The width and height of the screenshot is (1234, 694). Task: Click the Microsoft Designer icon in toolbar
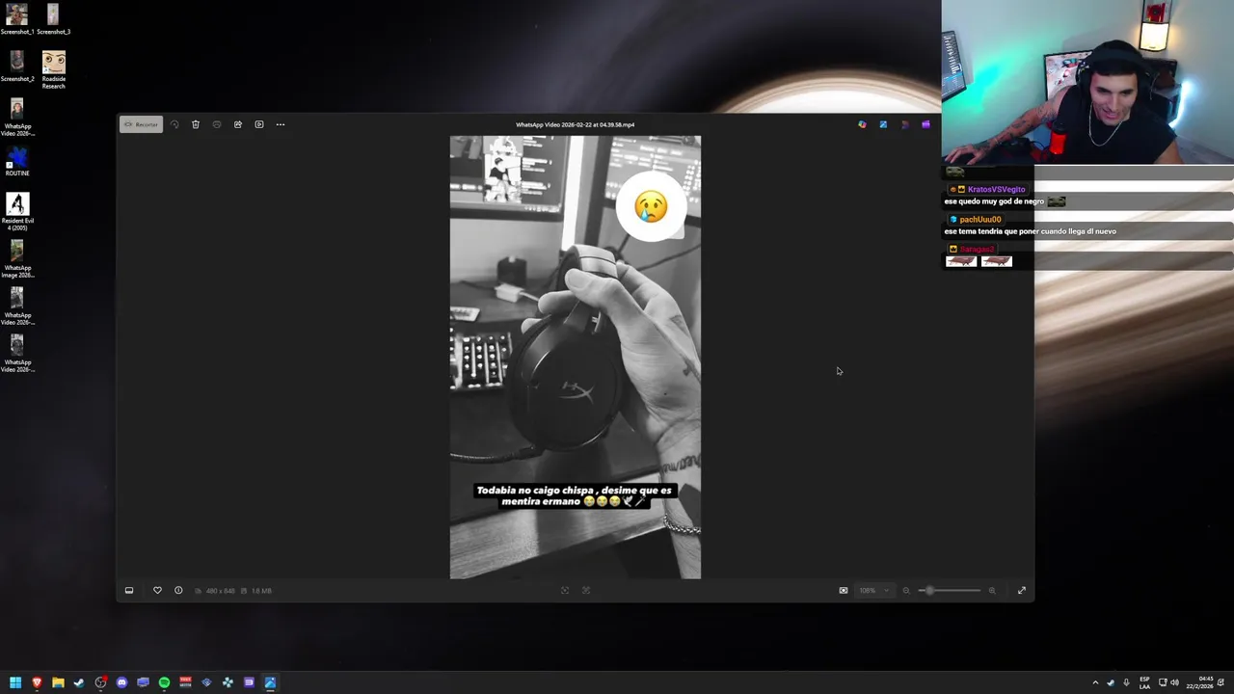coord(862,124)
